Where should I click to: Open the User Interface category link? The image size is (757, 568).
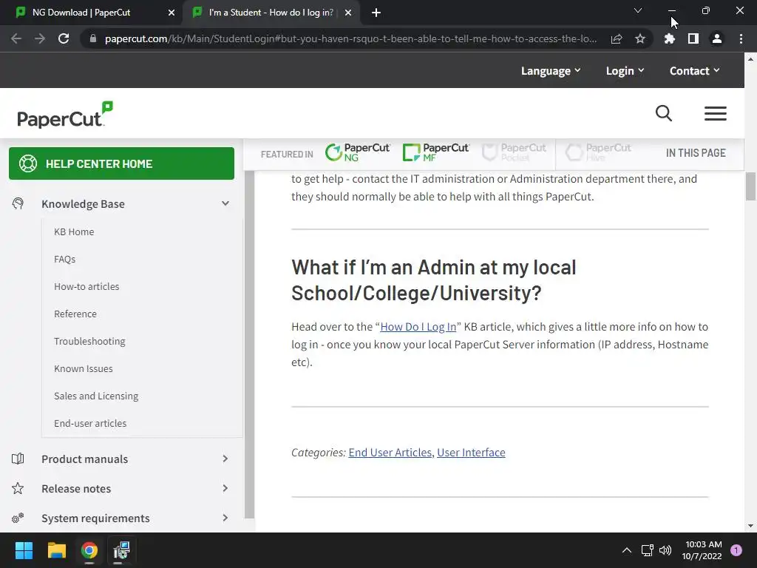click(471, 452)
